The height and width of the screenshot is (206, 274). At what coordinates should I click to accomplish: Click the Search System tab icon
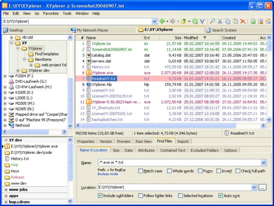coord(208,30)
